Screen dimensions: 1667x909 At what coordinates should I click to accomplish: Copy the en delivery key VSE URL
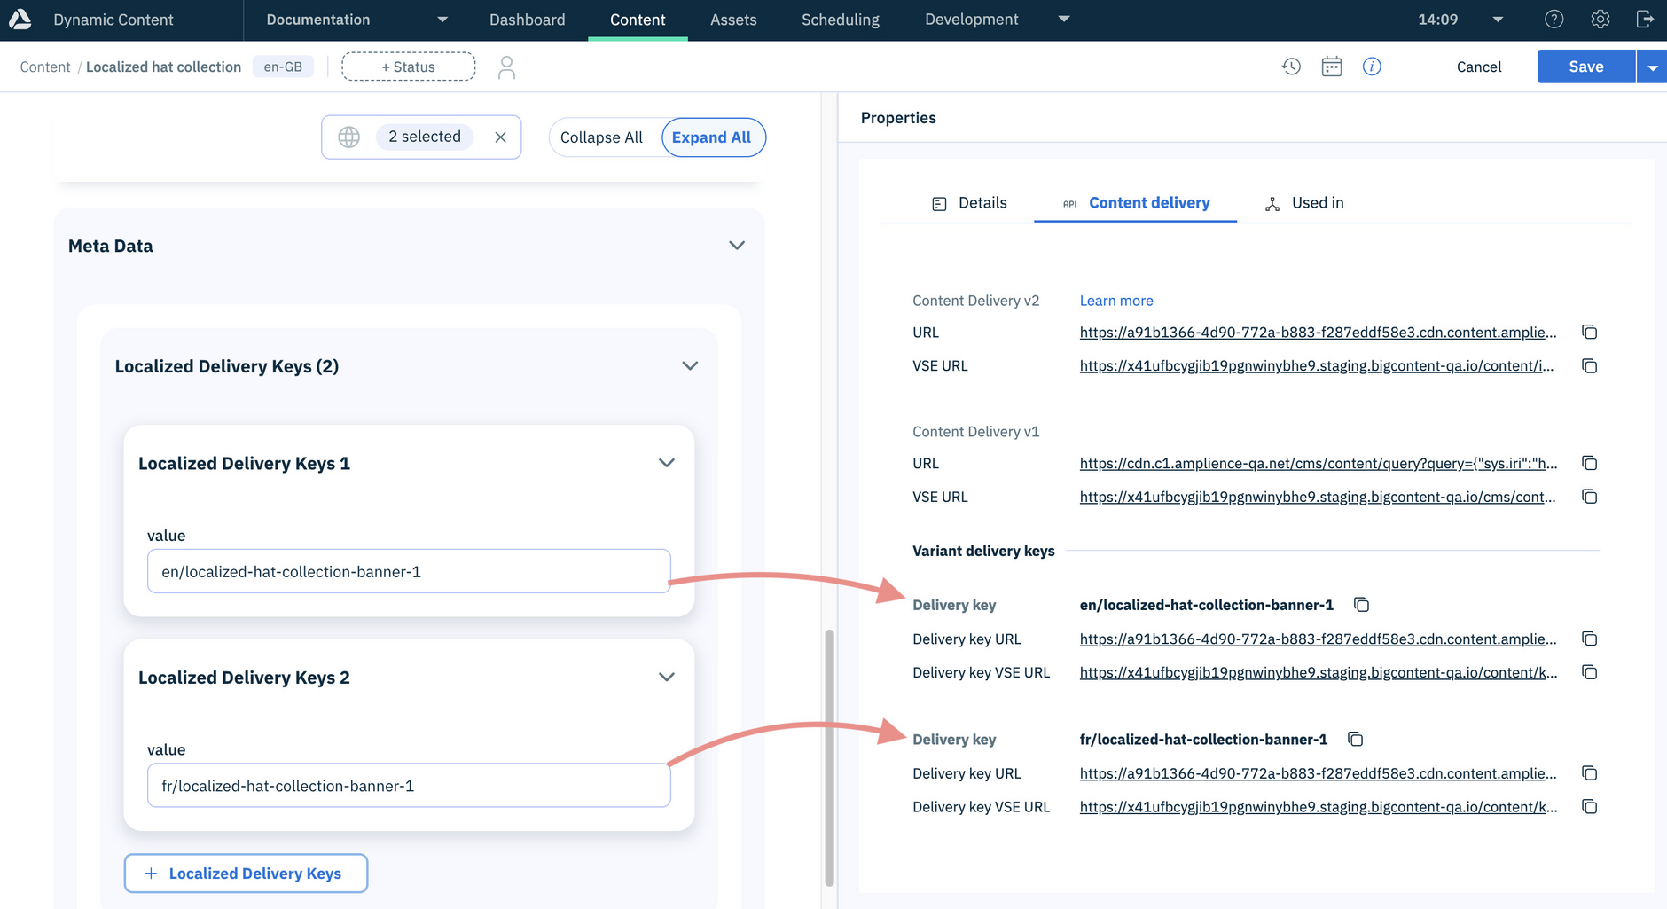(x=1589, y=673)
